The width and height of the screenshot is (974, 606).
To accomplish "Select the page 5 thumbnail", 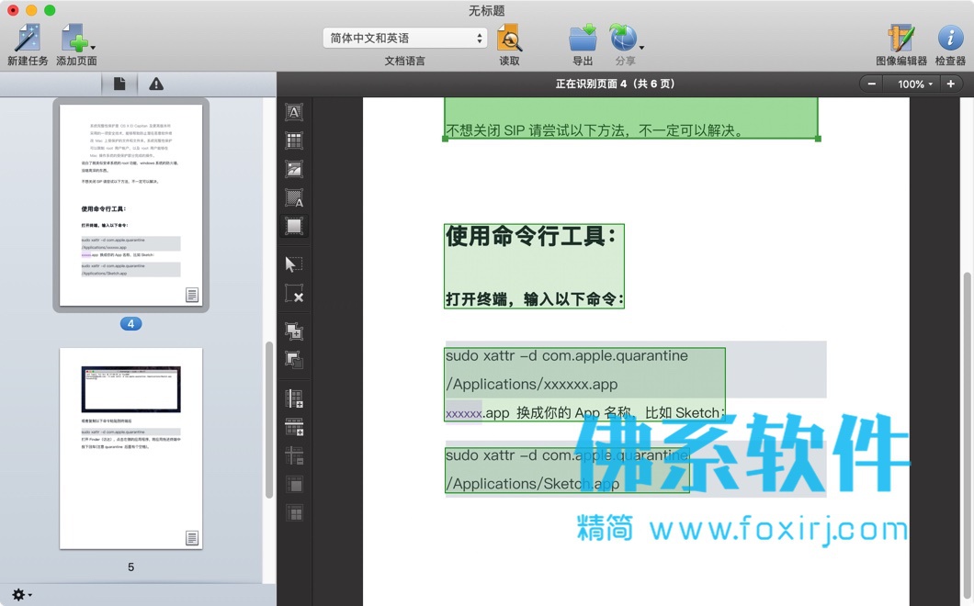I will [x=130, y=448].
